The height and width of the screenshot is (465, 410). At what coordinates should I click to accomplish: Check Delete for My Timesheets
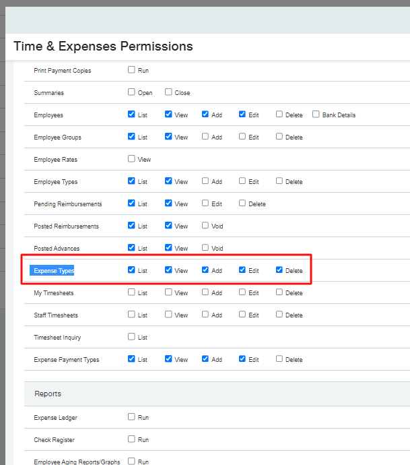[279, 292]
